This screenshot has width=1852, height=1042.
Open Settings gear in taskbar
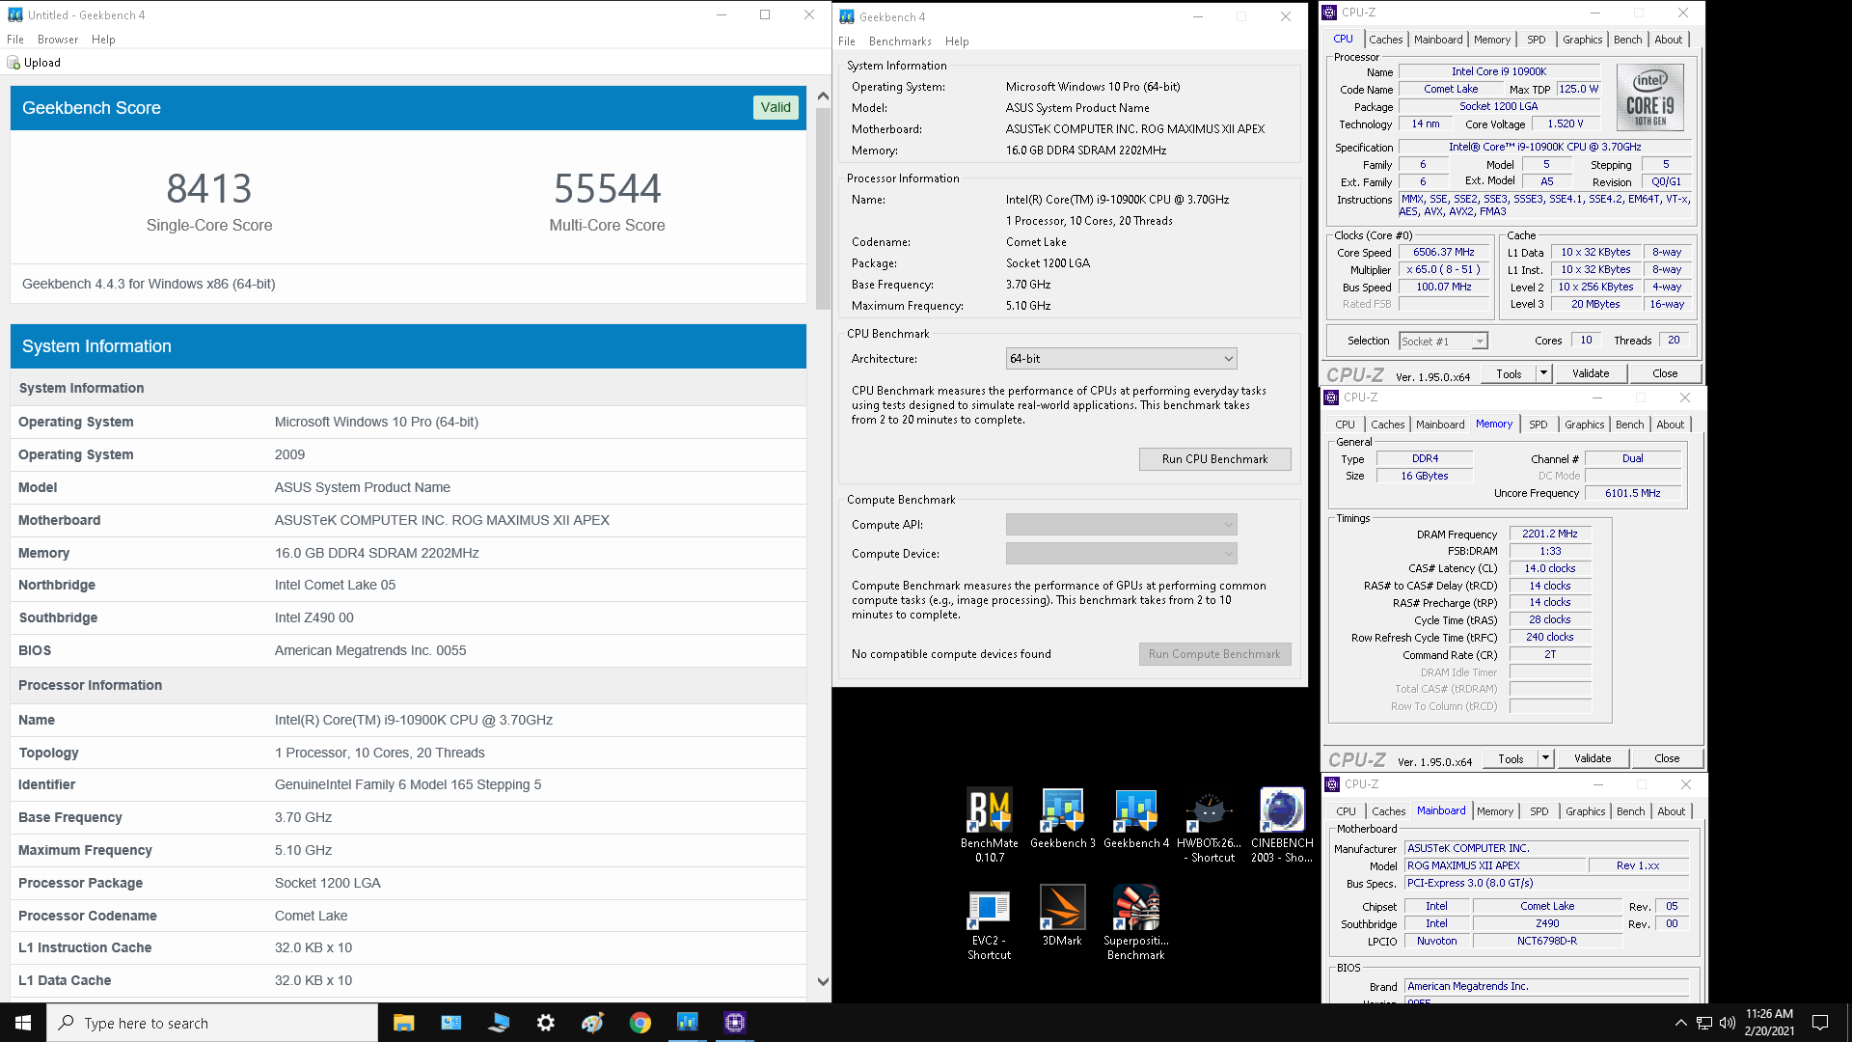546,1023
